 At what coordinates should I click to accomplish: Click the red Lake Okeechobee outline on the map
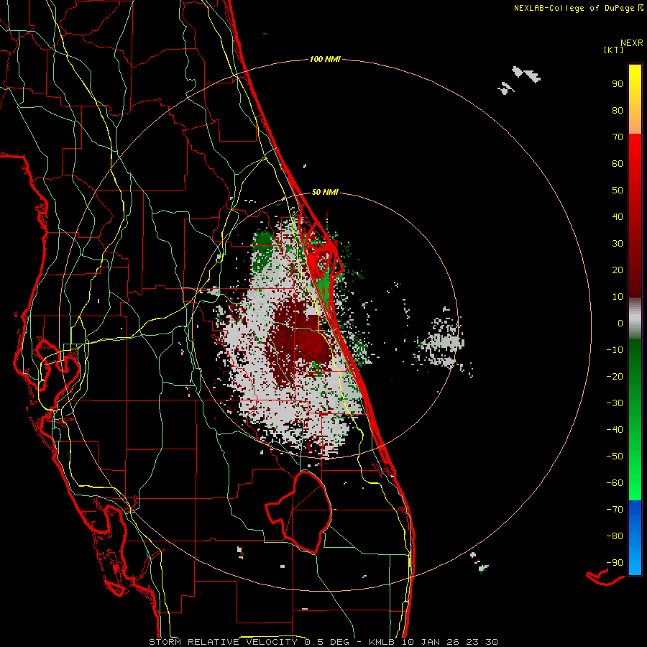click(299, 512)
